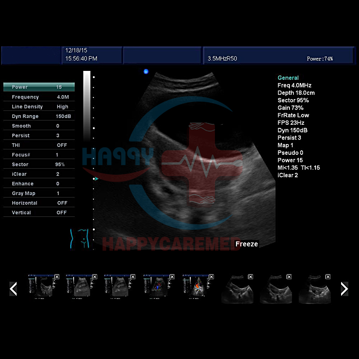
Task: Show next saved images with right arrow
Action: pyautogui.click(x=344, y=289)
